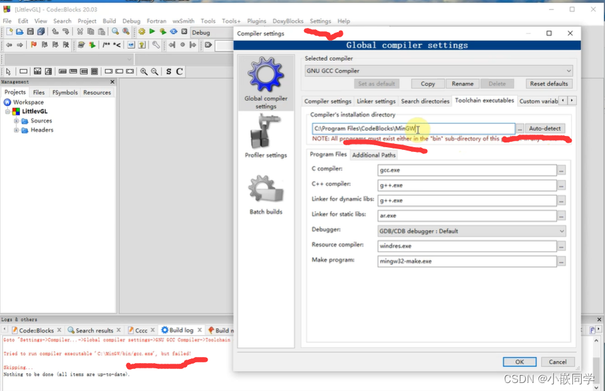The image size is (605, 391).
Task: Copy using the toolbar copy icon
Action: click(x=91, y=32)
